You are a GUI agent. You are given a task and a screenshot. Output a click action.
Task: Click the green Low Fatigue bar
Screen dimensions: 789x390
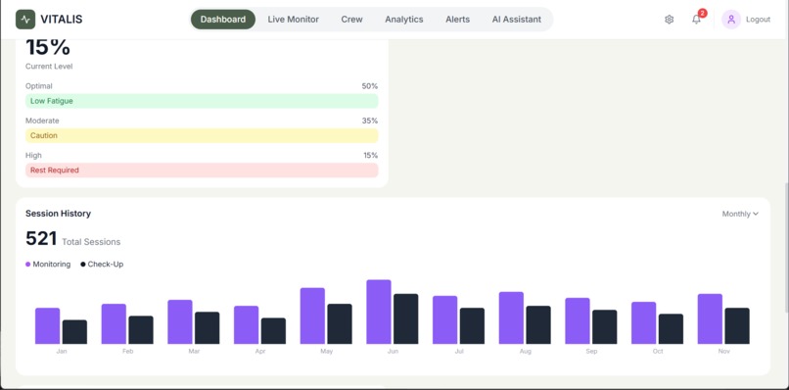[202, 101]
